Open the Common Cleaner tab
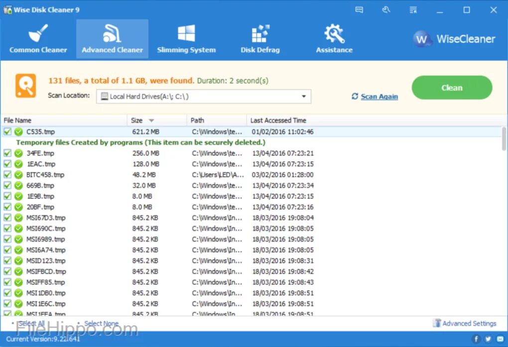Screen dimensions: 508x347 pyautogui.click(x=38, y=39)
